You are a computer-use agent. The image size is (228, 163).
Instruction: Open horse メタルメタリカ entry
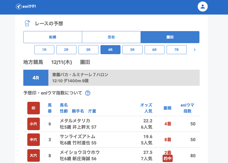pos(75,121)
